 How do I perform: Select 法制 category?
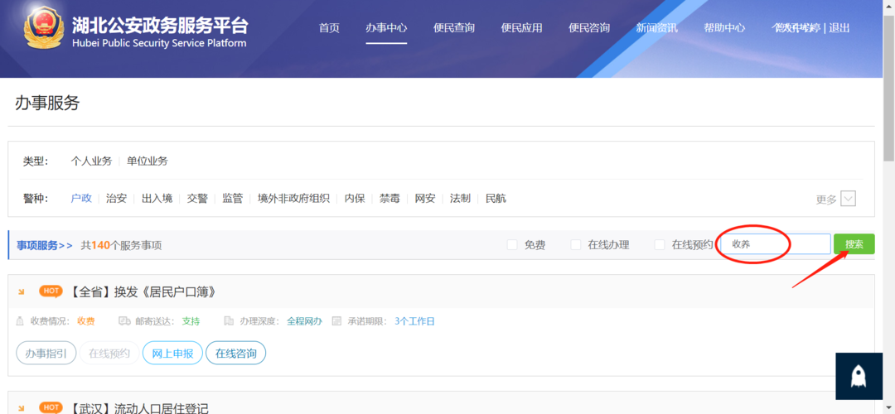coord(460,199)
